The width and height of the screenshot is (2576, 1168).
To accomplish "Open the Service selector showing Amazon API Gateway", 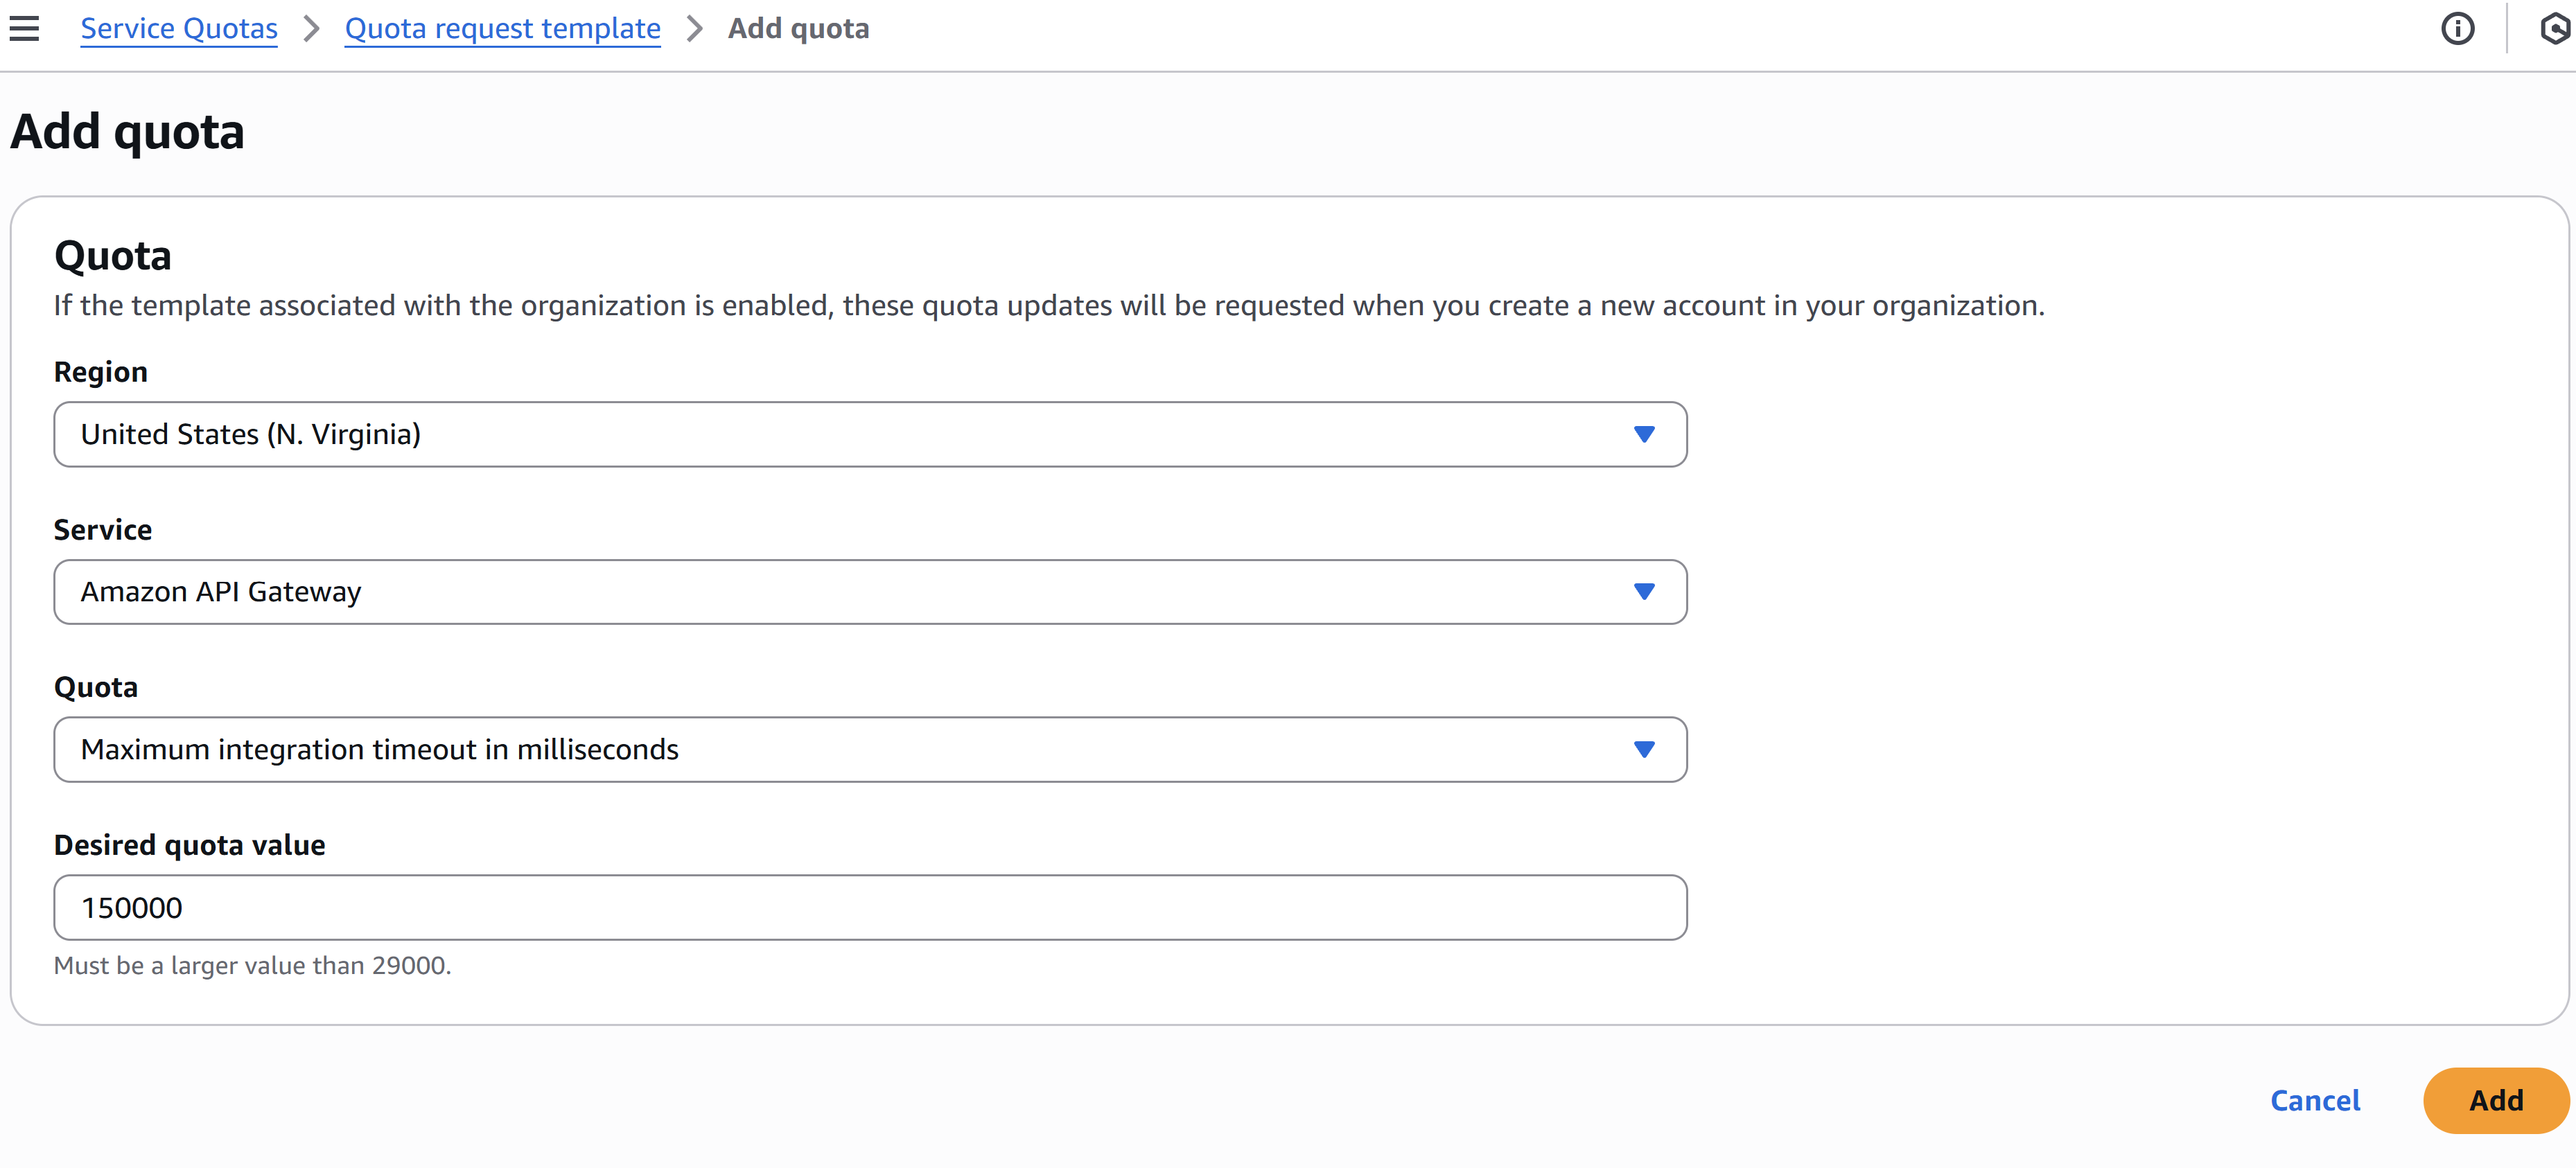I will [x=870, y=591].
